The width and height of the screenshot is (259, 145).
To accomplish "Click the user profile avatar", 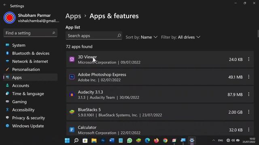I will click(9, 18).
